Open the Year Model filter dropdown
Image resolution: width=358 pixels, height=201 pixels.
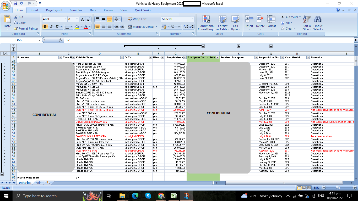pyautogui.click(x=308, y=57)
